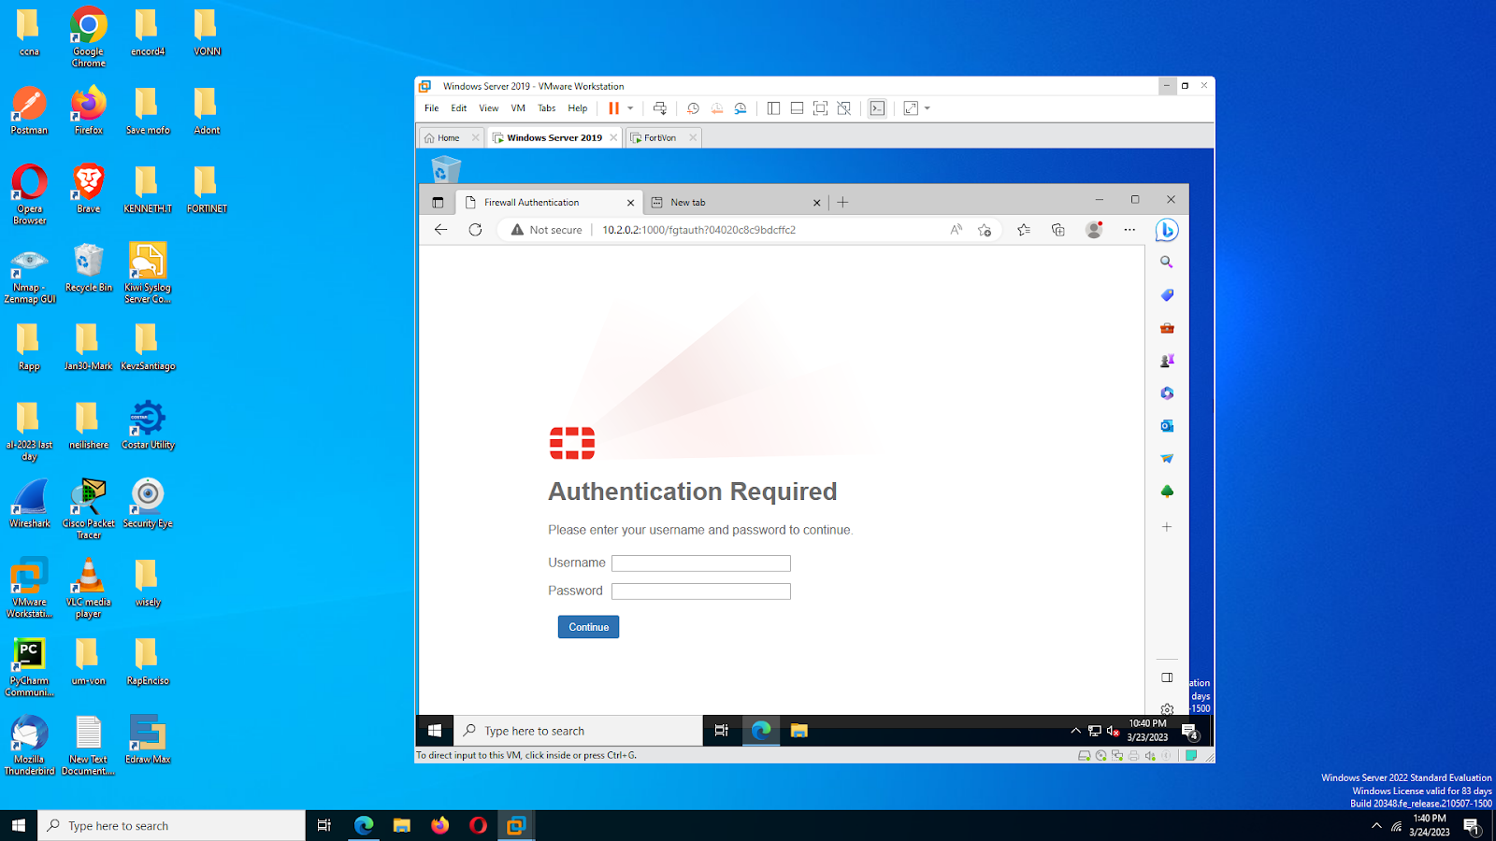Switch to the FortiVon VM tab
Screen dimensions: 1496x841
[x=660, y=137]
